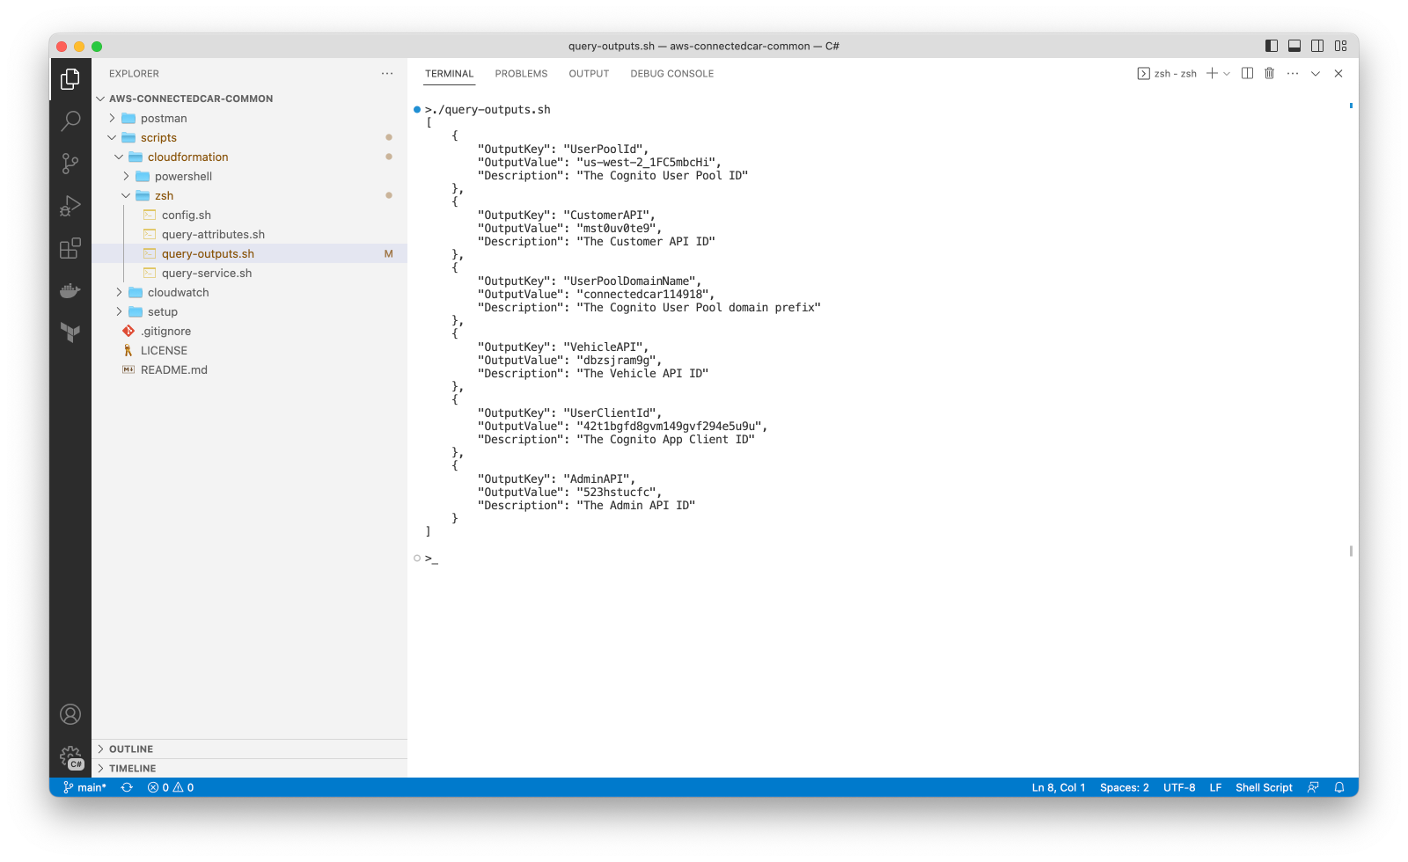The image size is (1408, 862).
Task: Open config.sh file
Action: pos(250,215)
